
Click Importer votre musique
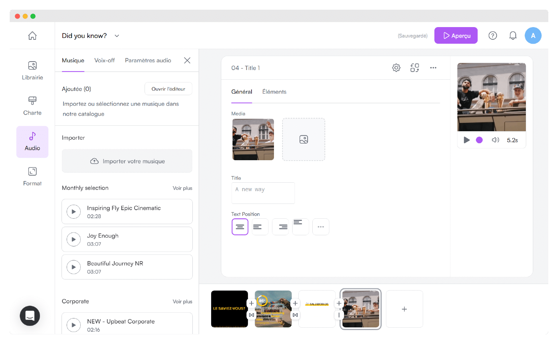pos(127,161)
